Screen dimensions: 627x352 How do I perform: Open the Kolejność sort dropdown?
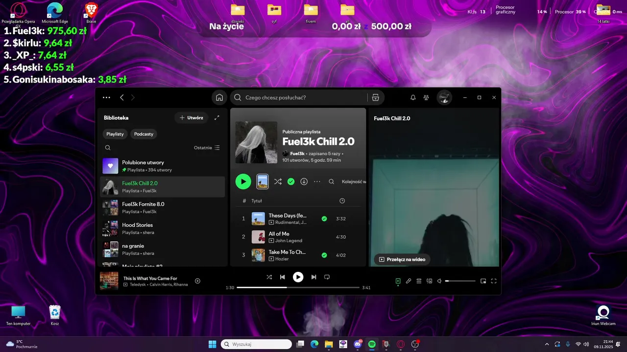click(x=354, y=181)
